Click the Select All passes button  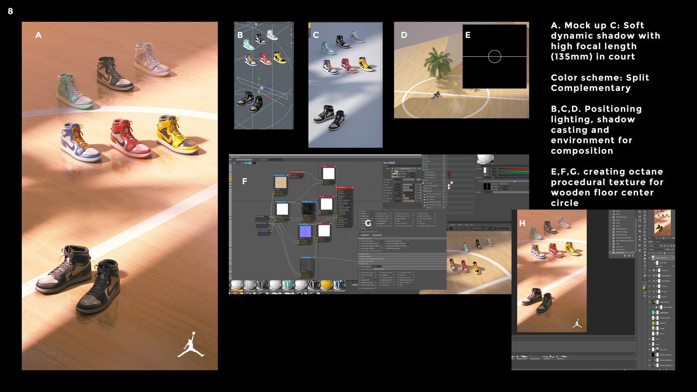click(x=365, y=235)
